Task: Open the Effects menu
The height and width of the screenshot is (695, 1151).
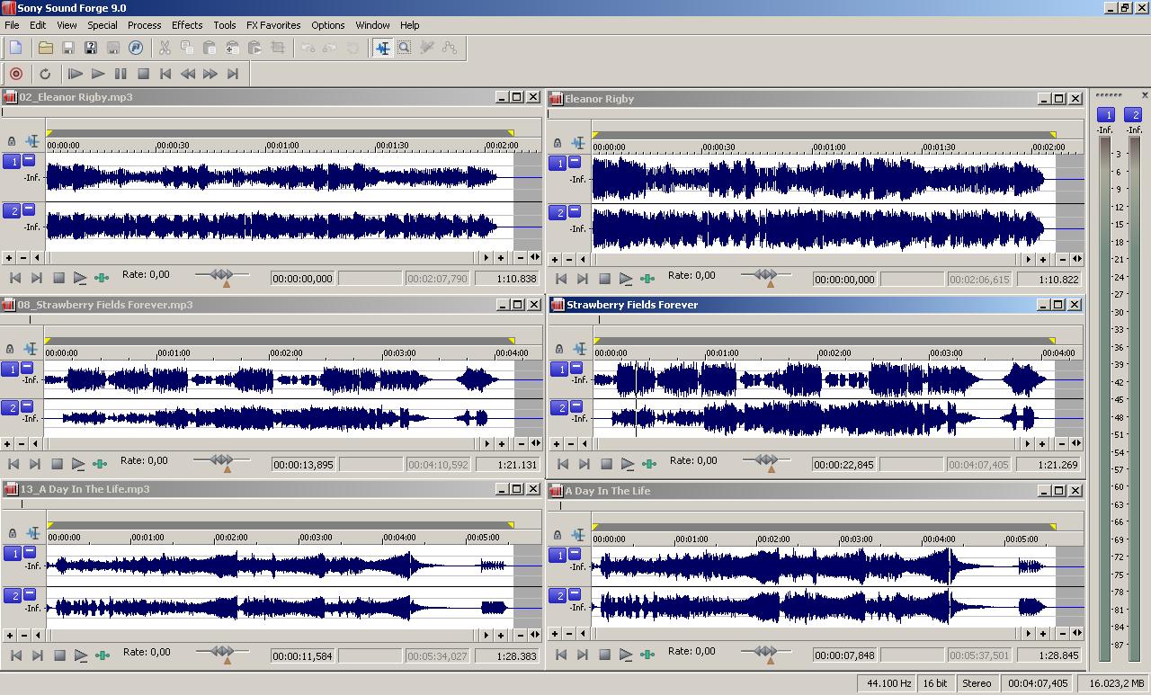Action: [187, 25]
